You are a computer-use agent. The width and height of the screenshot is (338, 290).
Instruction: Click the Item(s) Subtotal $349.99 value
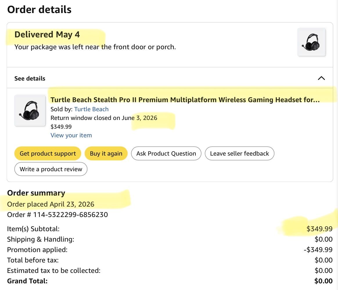[319, 229]
